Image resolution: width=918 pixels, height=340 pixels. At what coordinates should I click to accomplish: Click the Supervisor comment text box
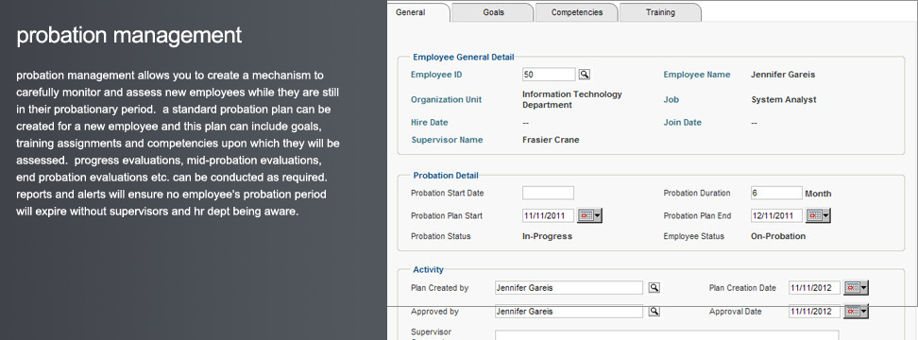click(666, 334)
